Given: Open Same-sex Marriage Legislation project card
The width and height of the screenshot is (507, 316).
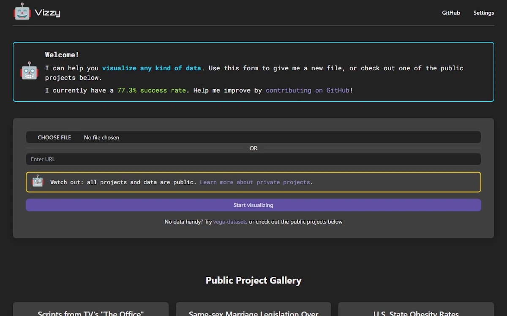Looking at the screenshot, I should 253,309.
